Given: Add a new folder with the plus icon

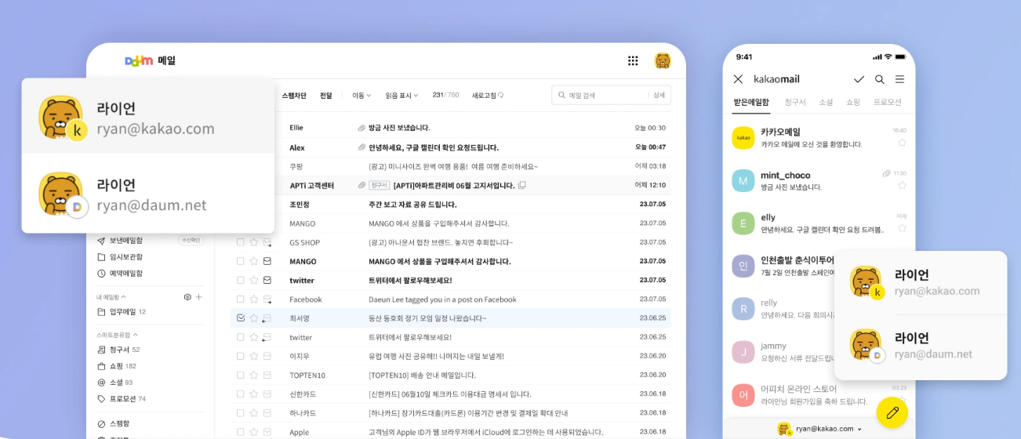Looking at the screenshot, I should click(199, 297).
